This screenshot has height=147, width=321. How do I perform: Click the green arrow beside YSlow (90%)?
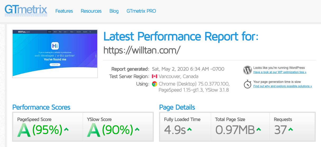137,130
